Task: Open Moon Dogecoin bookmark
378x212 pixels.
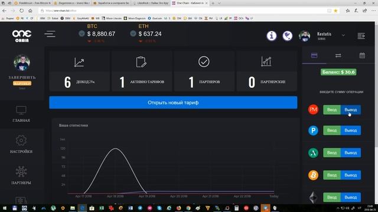Action: 135,18
